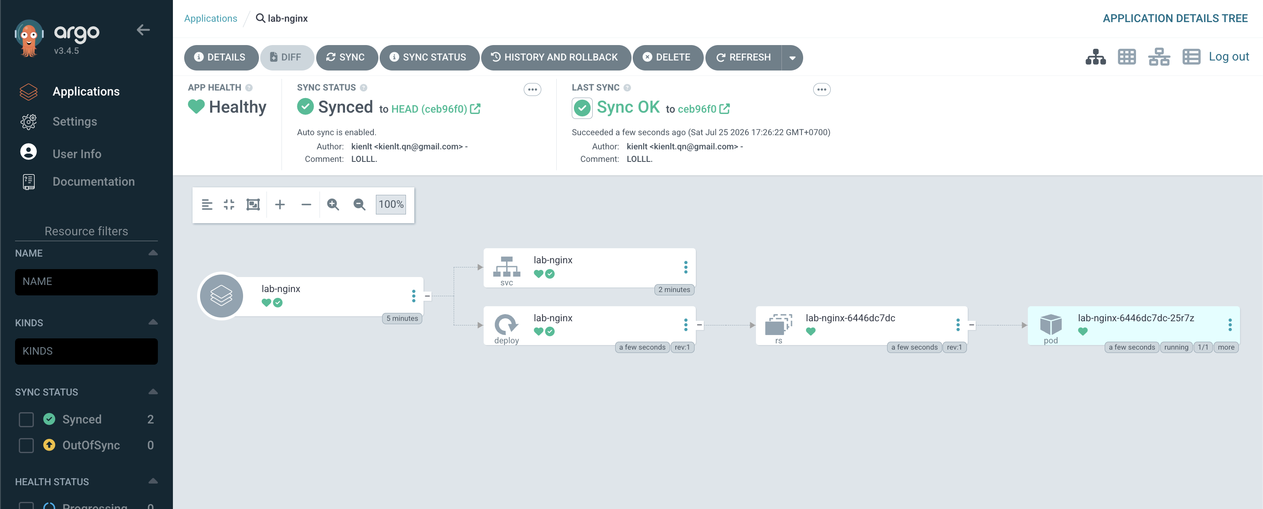This screenshot has height=509, width=1263.
Task: Open SYNC STATUS details
Action: [x=429, y=57]
